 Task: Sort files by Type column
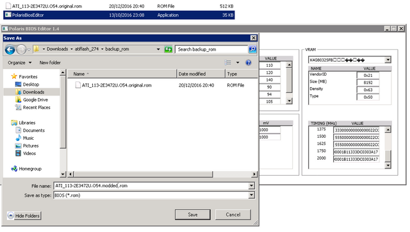click(x=241, y=74)
